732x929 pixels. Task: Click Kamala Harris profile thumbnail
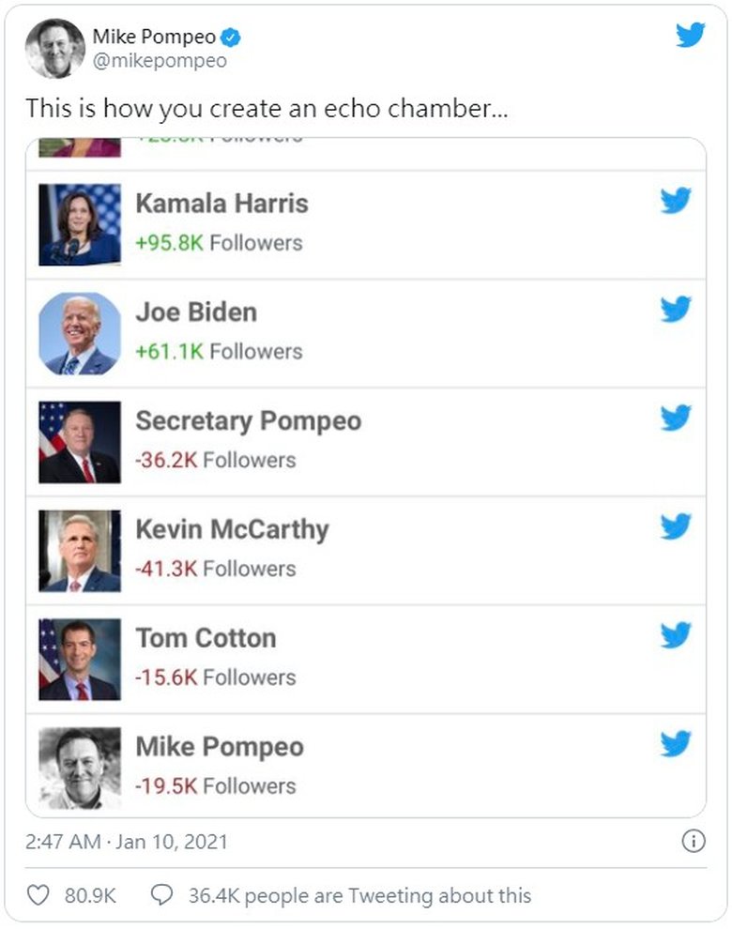pos(80,224)
